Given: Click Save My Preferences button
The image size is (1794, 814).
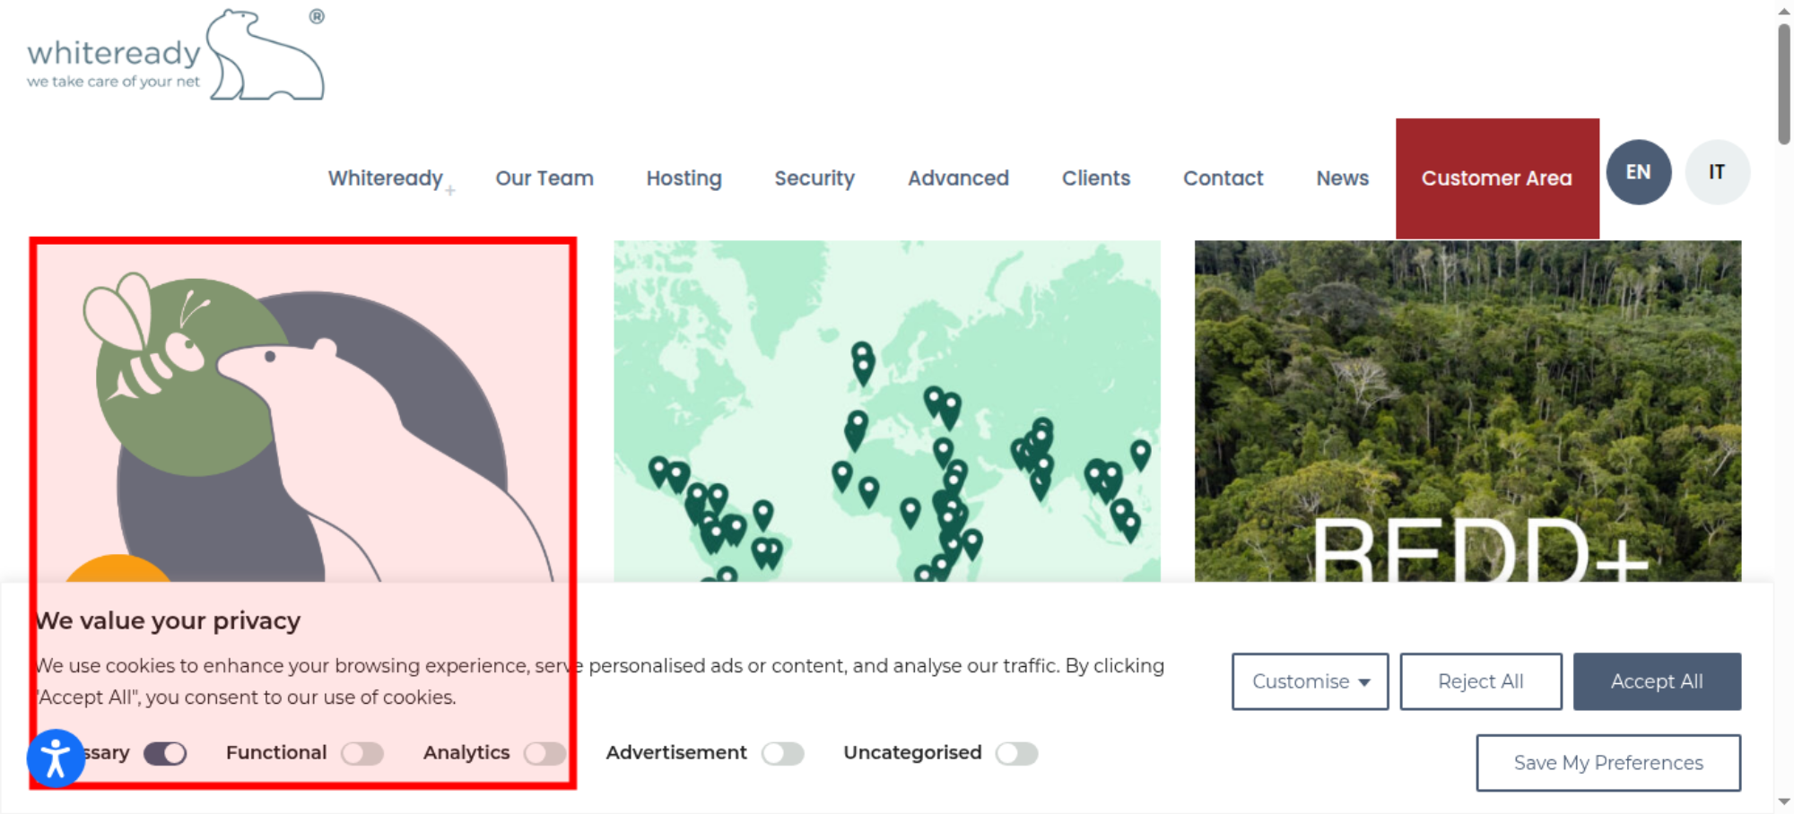Looking at the screenshot, I should point(1608,763).
